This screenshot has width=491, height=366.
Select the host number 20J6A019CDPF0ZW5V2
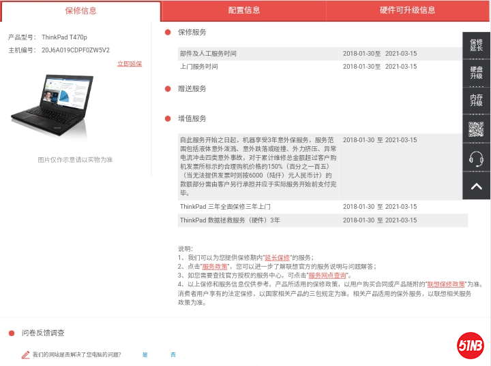tap(76, 50)
